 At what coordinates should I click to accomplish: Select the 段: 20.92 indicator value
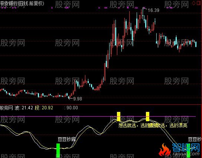click(x=44, y=108)
